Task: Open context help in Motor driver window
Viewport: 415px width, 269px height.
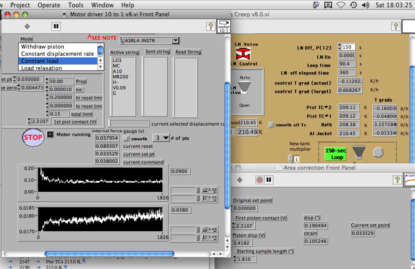Action: point(211,27)
